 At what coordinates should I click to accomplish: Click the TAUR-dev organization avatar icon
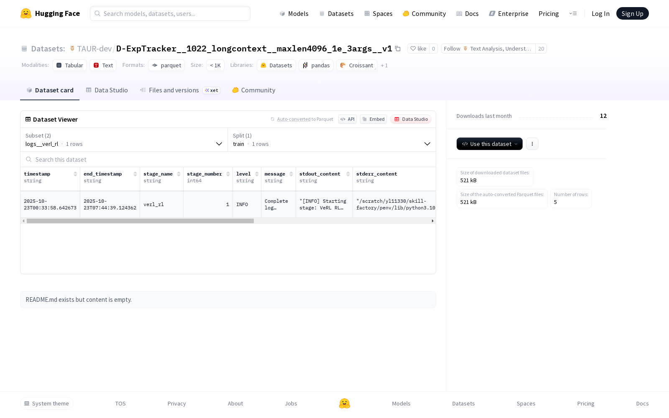72,48
